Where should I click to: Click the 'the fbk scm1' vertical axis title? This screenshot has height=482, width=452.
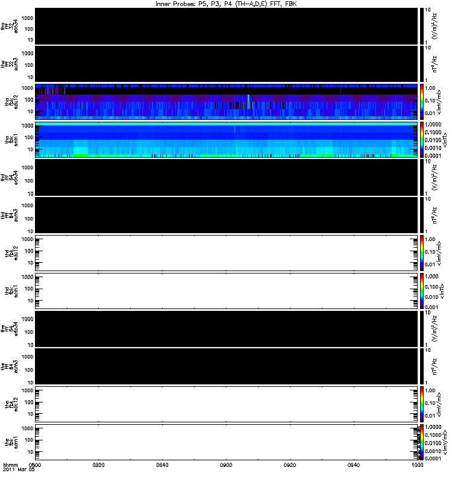coord(11,442)
